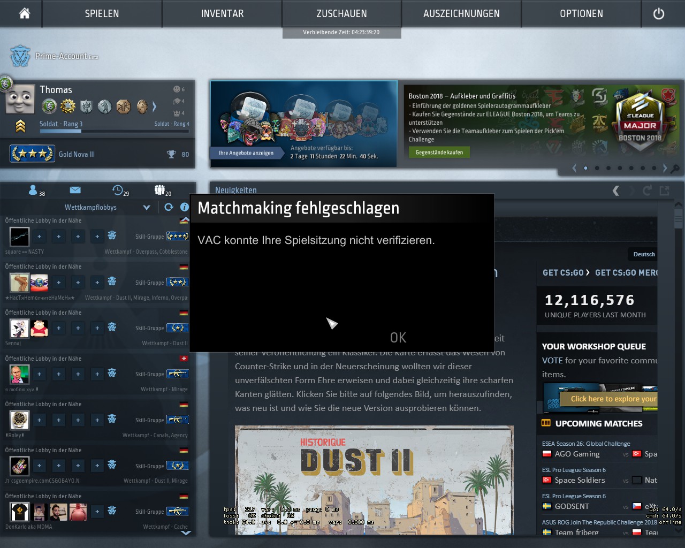Join the Sennaj lobby icon
Viewport: 685px width, 548px height.
click(112, 327)
